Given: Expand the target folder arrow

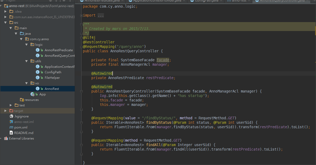Looking at the screenshot, I should [5, 111].
